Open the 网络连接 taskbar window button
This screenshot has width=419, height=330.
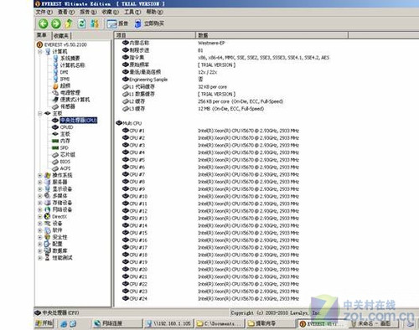tap(116, 323)
